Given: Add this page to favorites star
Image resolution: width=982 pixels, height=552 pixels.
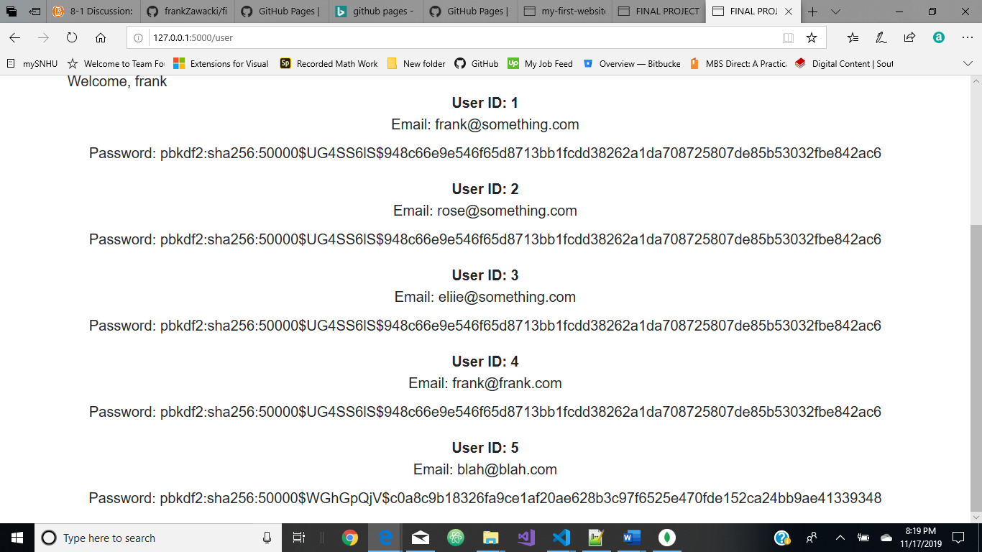Looking at the screenshot, I should click(x=811, y=37).
